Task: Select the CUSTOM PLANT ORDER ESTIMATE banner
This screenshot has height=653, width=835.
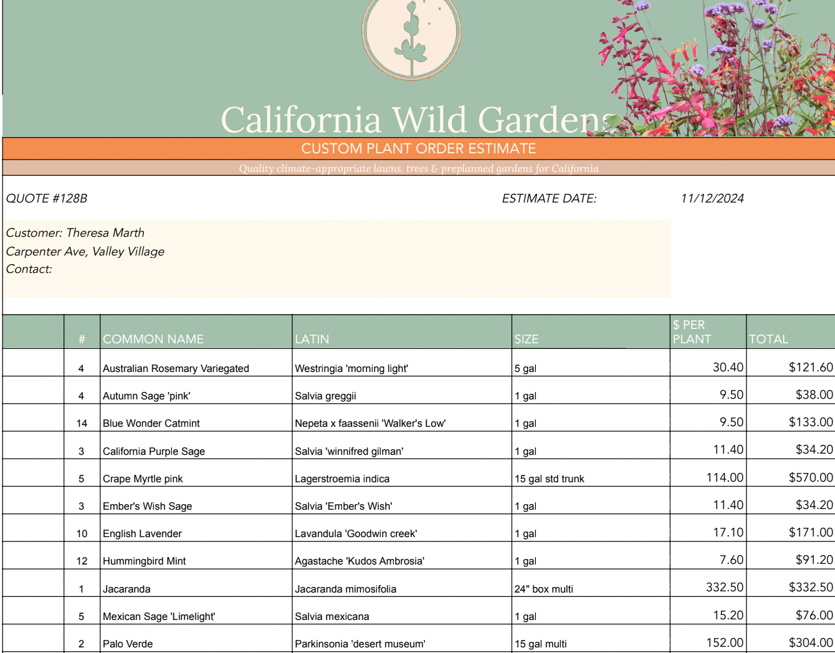Action: tap(419, 148)
